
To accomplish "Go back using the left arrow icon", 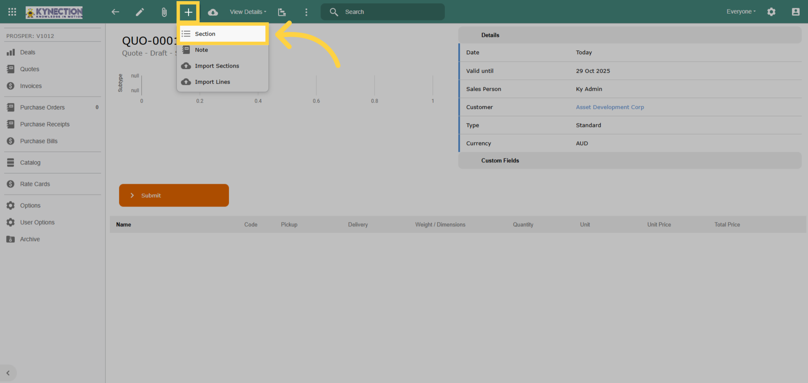I will [115, 12].
